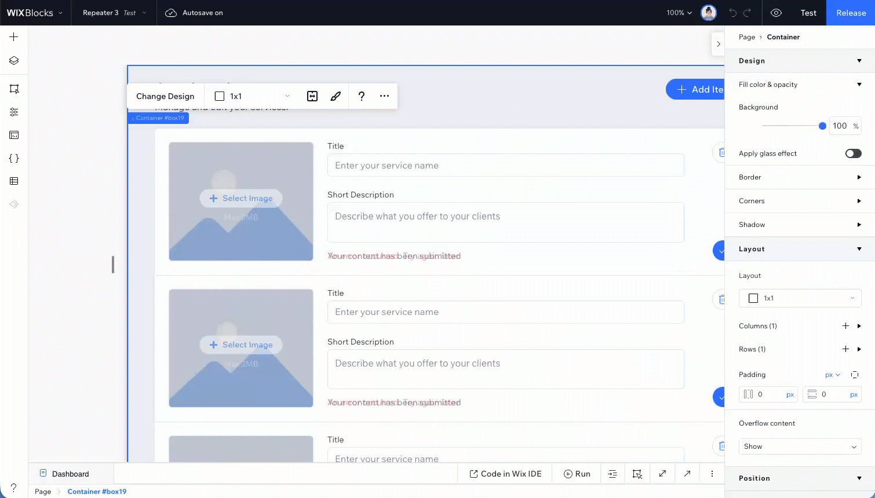Open the padding px unit dropdown
The image size is (875, 498).
click(x=833, y=375)
